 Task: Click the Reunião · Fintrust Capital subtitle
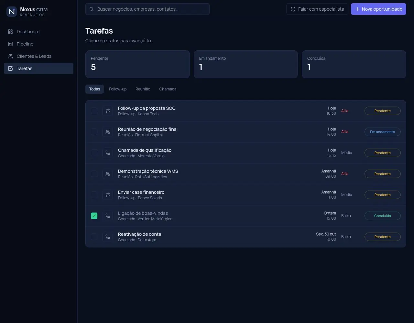pos(140,135)
